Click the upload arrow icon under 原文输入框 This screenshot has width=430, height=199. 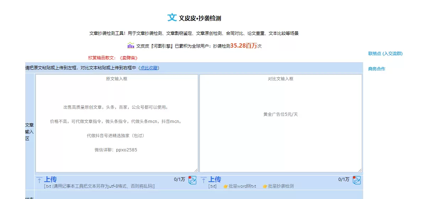(39, 180)
